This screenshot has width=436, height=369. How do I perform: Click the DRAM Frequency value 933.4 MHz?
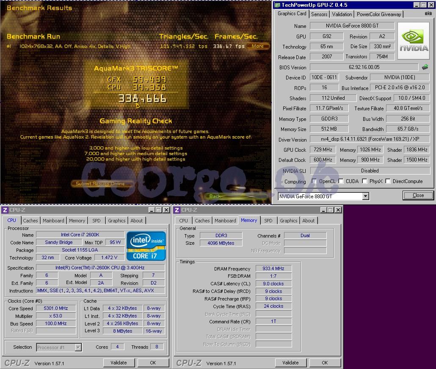click(x=273, y=268)
